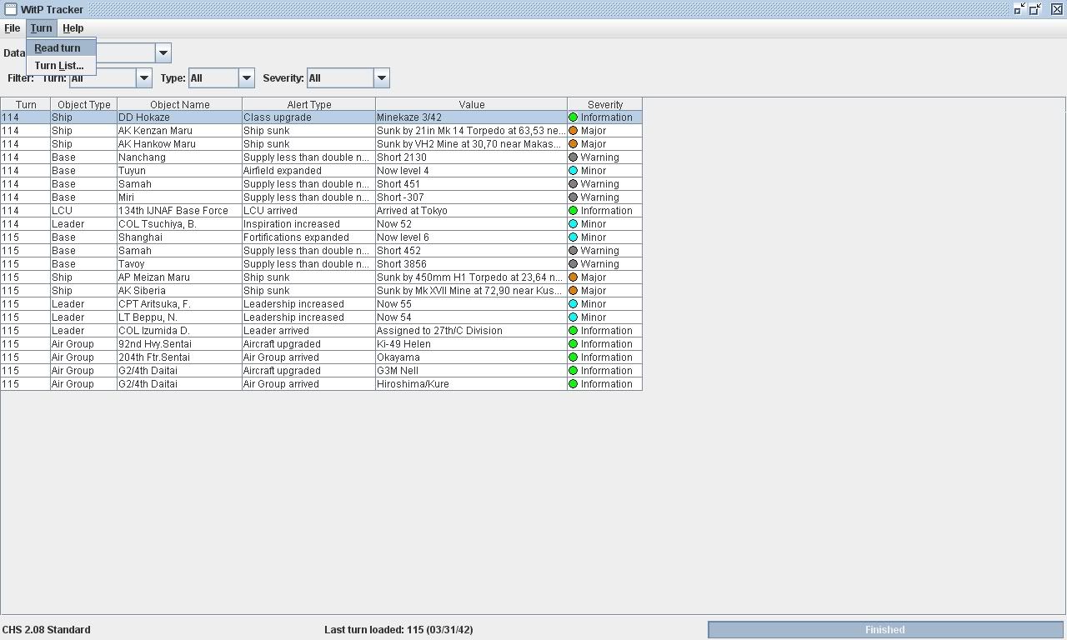Click orange Major dot for AK Hankow Maru
This screenshot has width=1067, height=640.
pos(574,144)
